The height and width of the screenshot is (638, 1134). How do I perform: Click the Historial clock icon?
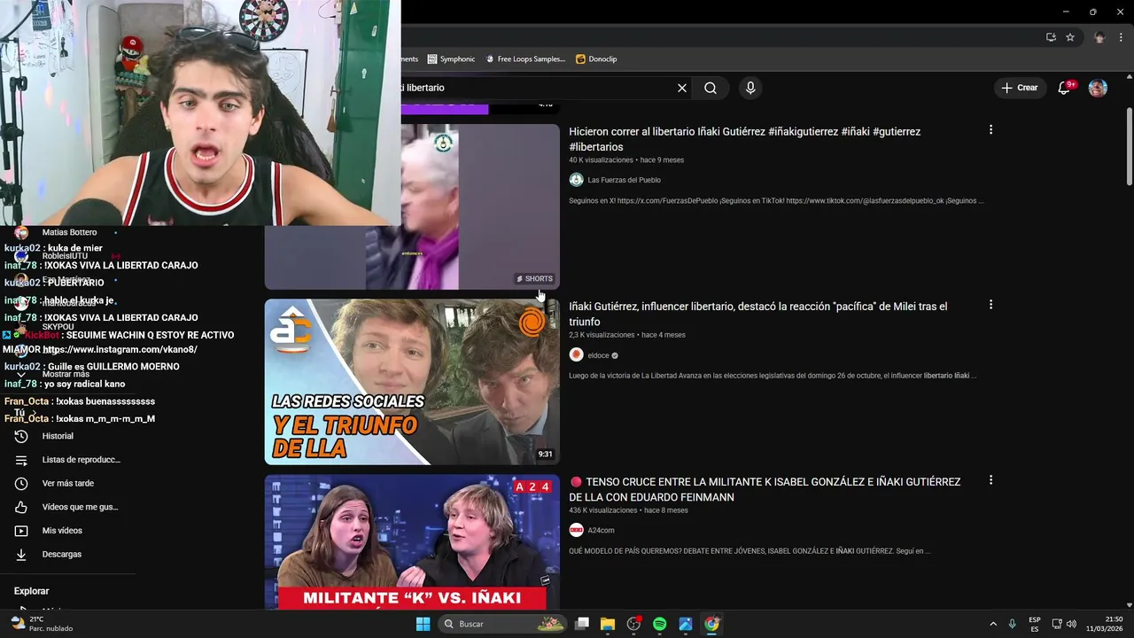(x=21, y=436)
